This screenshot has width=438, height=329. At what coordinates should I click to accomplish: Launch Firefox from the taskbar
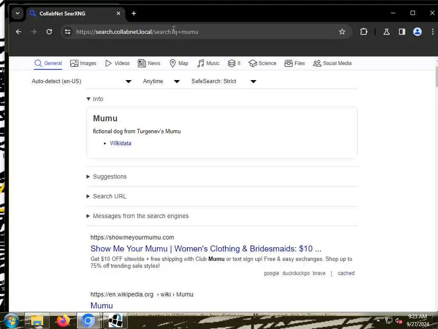pyautogui.click(x=63, y=320)
